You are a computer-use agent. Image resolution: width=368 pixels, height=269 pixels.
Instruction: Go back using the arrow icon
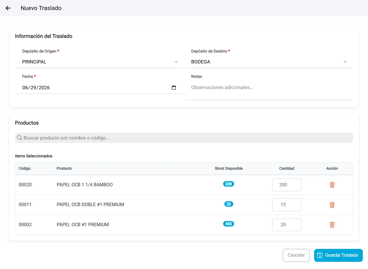8,8
